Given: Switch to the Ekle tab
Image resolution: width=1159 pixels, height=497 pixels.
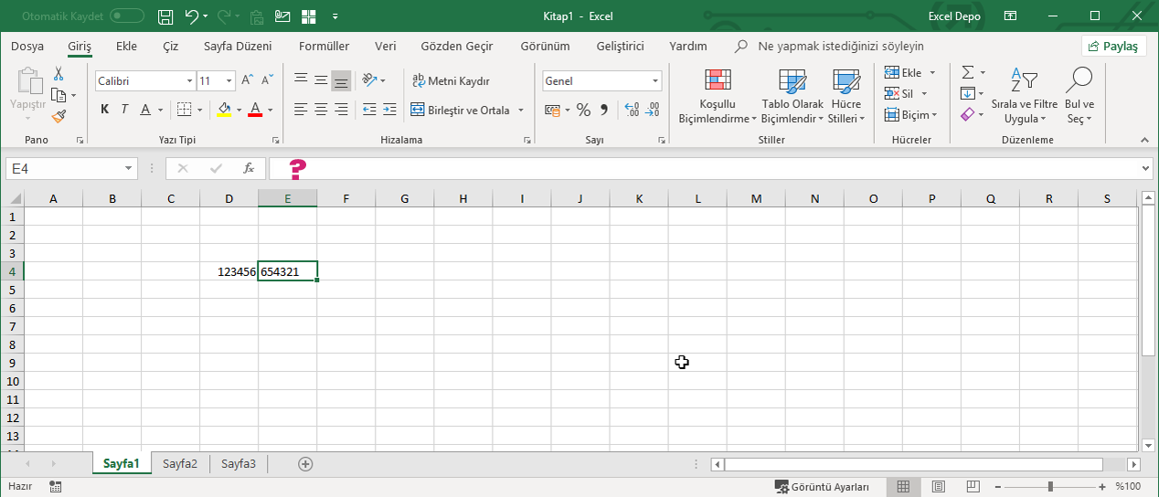Looking at the screenshot, I should 127,46.
